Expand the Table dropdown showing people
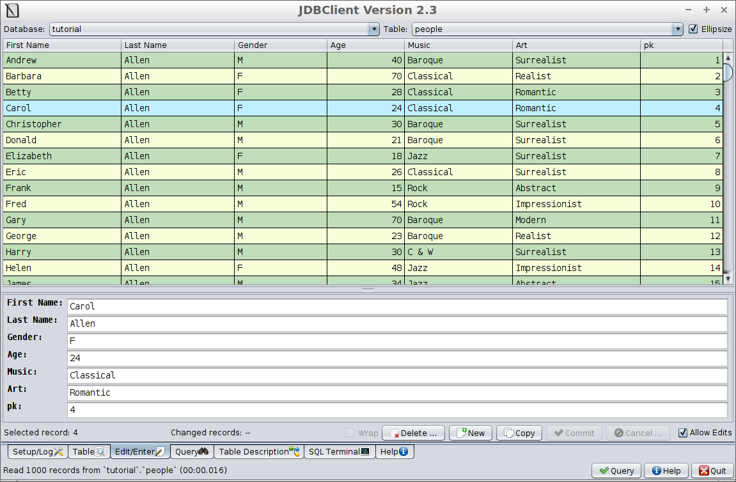 pos(678,29)
